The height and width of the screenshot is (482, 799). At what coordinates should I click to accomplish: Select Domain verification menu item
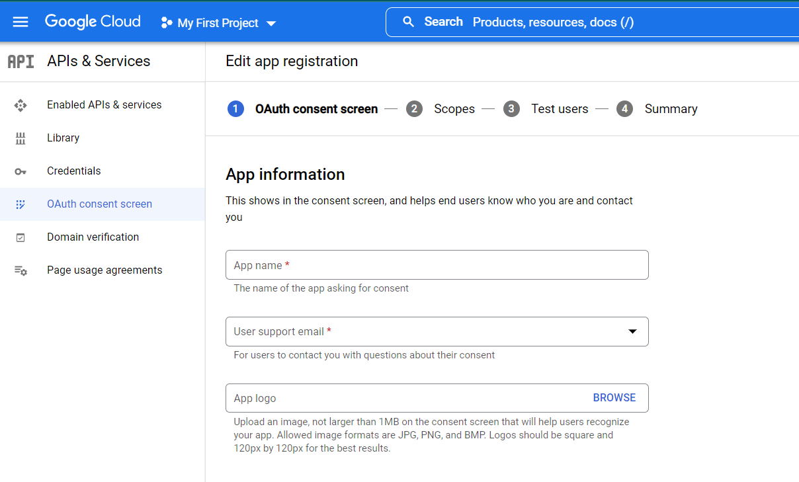pos(93,237)
